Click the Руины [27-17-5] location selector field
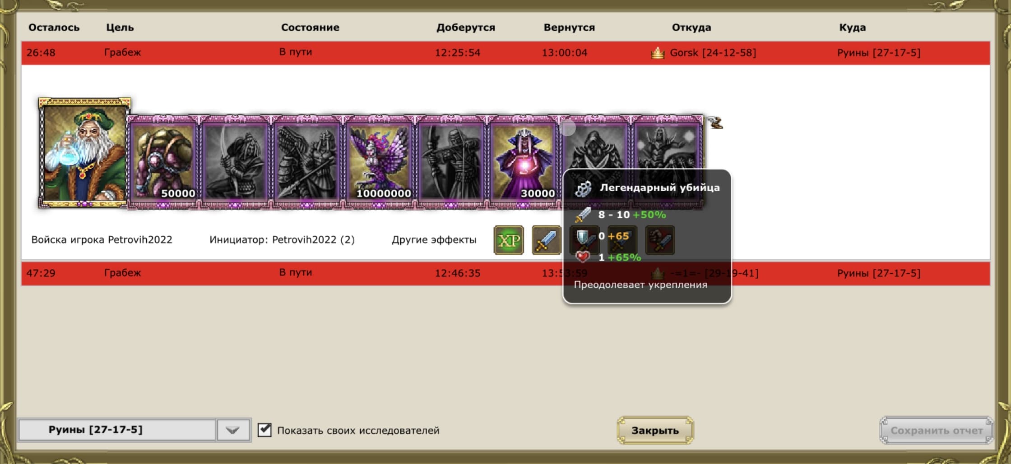Image resolution: width=1011 pixels, height=464 pixels. tap(116, 430)
